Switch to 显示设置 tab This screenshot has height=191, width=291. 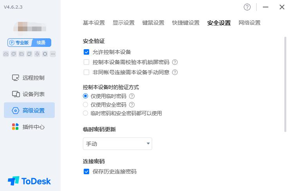[x=124, y=23]
